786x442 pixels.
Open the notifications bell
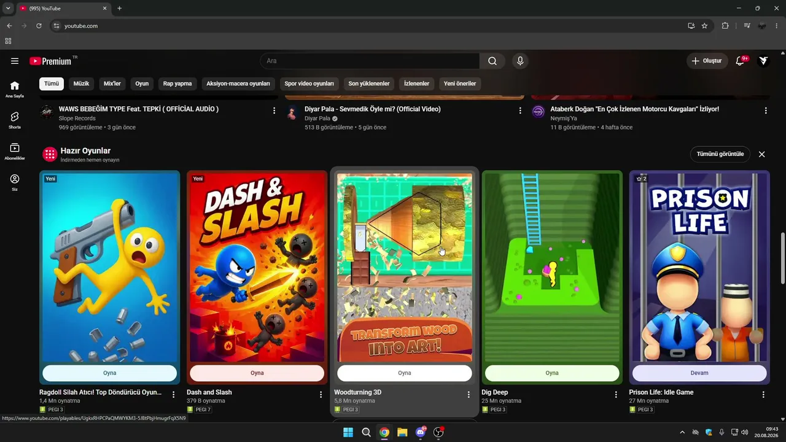click(741, 61)
